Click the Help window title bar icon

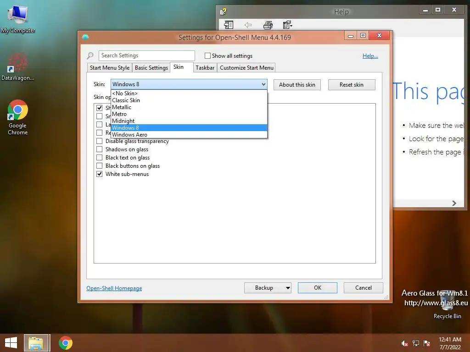coord(224,11)
